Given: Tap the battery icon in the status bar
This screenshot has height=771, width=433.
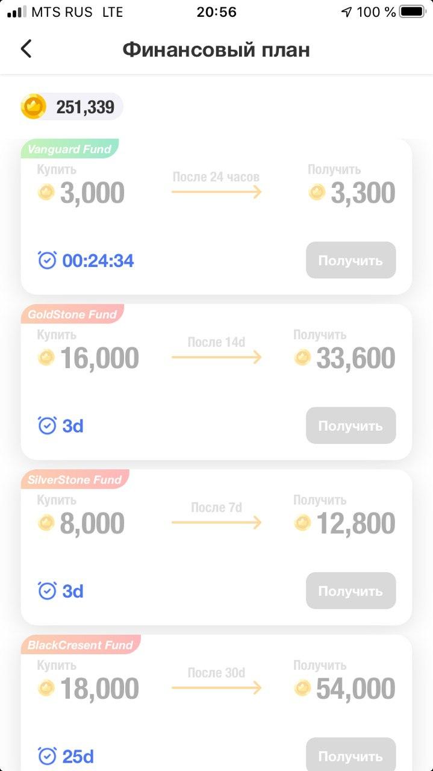Looking at the screenshot, I should point(413,11).
